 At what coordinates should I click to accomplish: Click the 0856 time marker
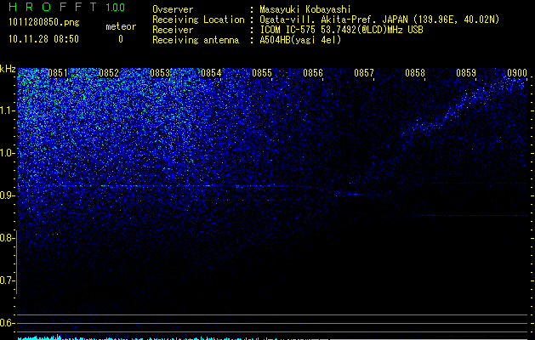tap(313, 73)
